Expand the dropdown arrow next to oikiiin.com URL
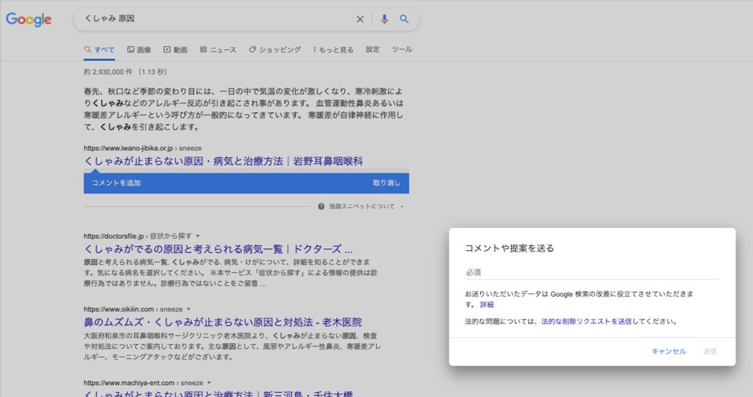The width and height of the screenshot is (753, 397). click(x=188, y=310)
